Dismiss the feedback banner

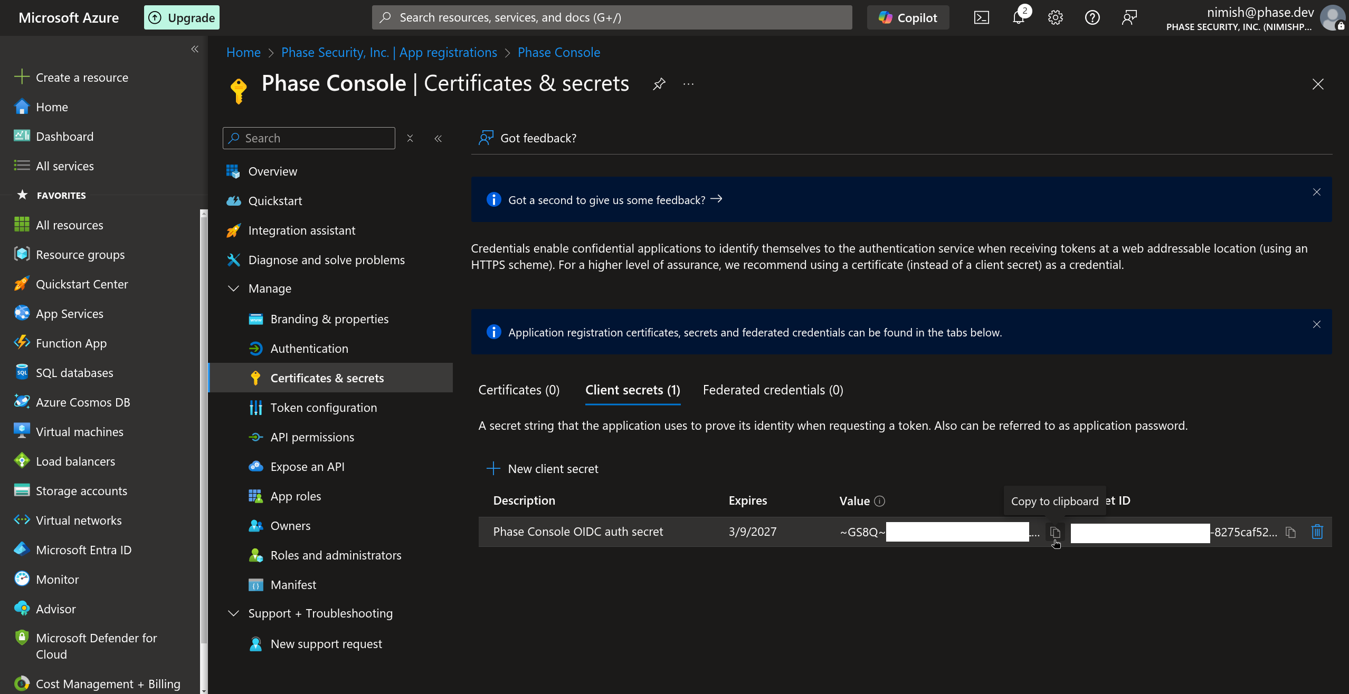[1317, 192]
